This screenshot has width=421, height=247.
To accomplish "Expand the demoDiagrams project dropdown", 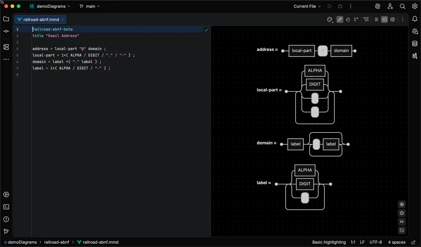I will click(50, 6).
